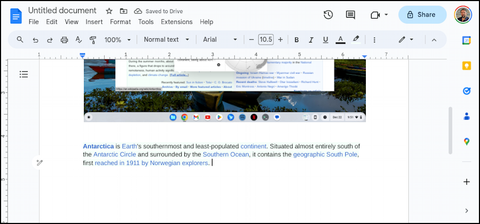
Task: Open Contacts in the side panel
Action: coord(466,116)
